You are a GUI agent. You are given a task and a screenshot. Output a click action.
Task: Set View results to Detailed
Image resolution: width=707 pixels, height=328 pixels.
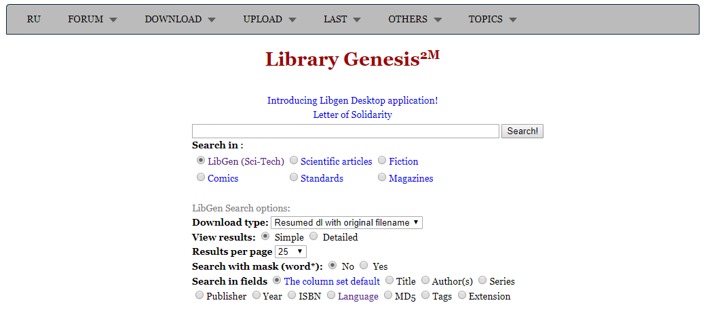click(313, 236)
